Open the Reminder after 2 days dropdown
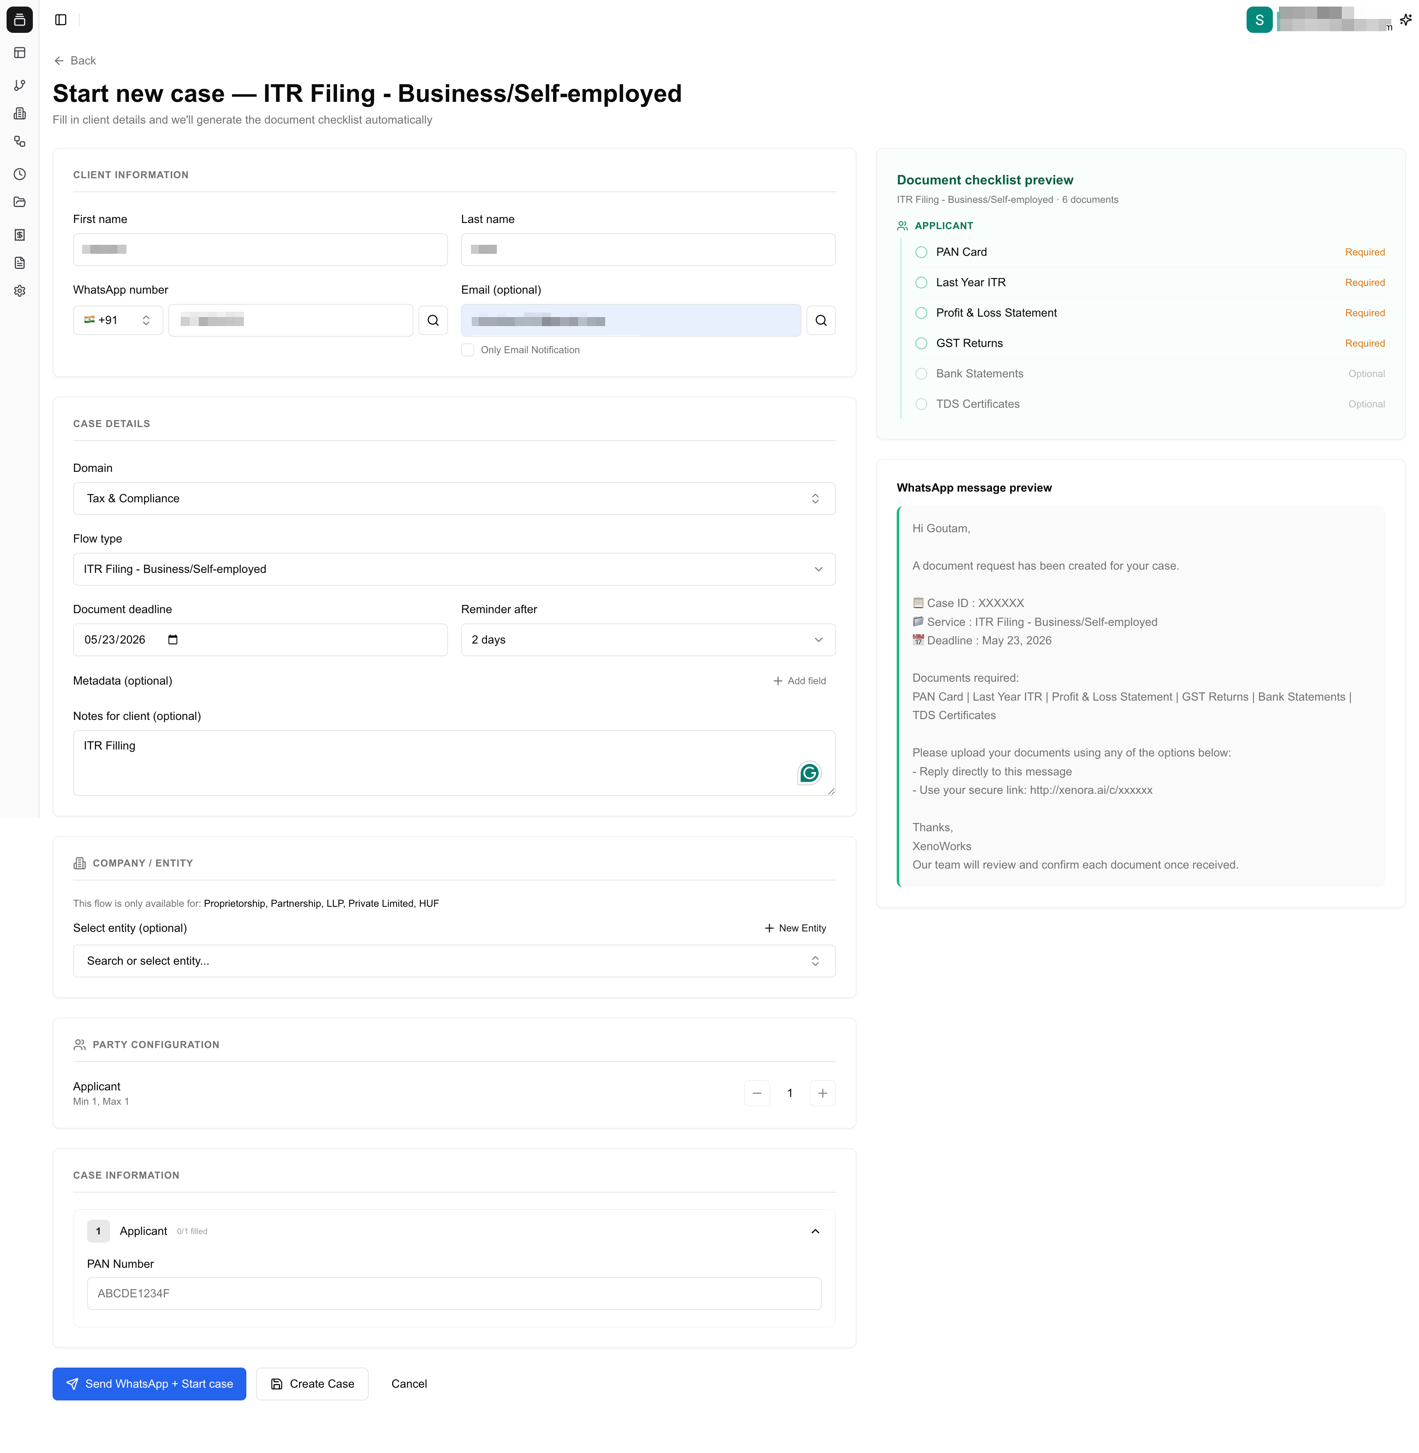The width and height of the screenshot is (1419, 1453). point(648,640)
